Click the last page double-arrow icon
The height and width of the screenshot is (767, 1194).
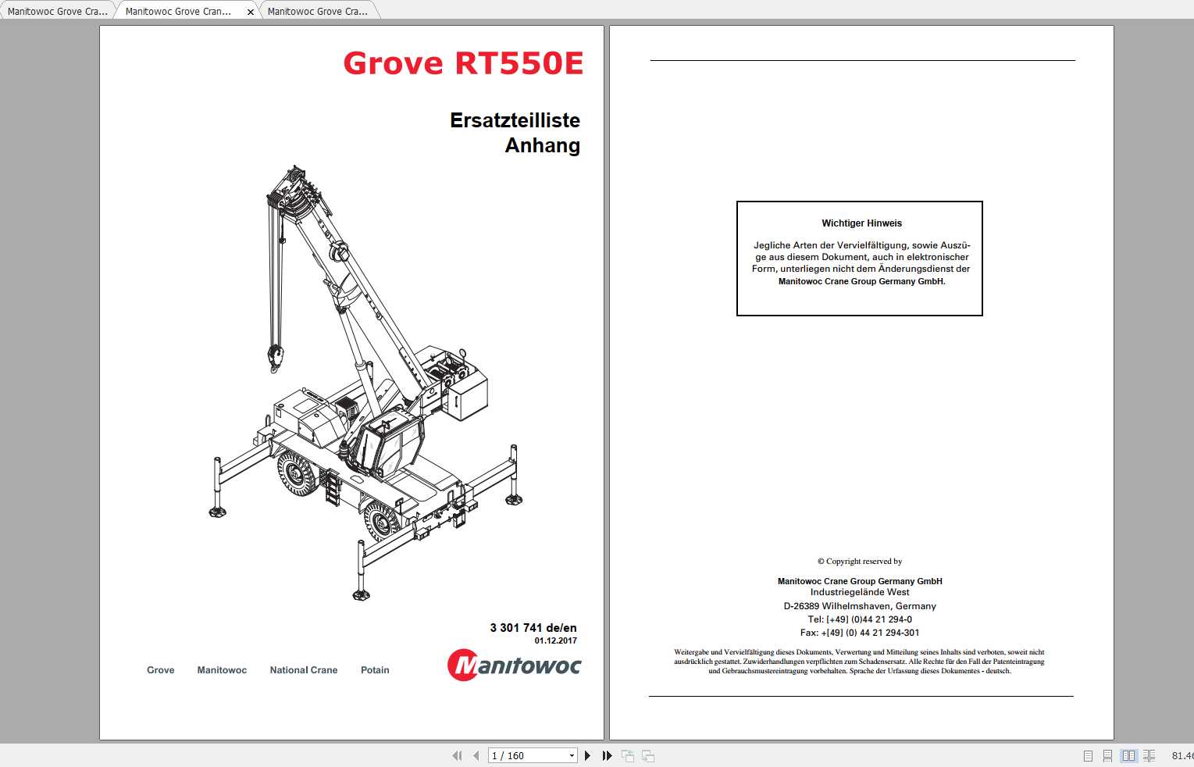(x=607, y=755)
